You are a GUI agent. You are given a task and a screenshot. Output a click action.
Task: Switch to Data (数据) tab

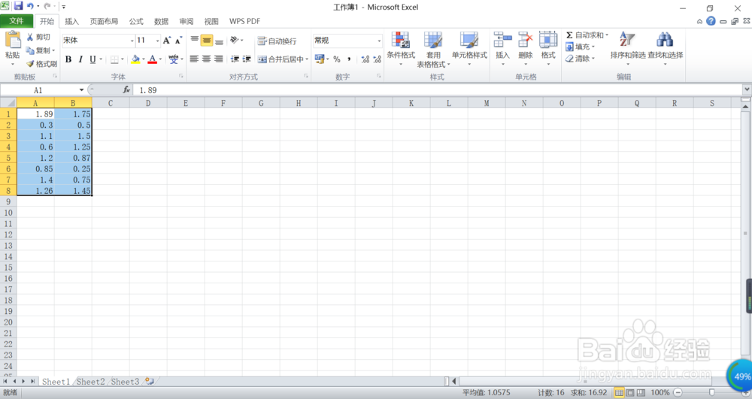pos(161,21)
